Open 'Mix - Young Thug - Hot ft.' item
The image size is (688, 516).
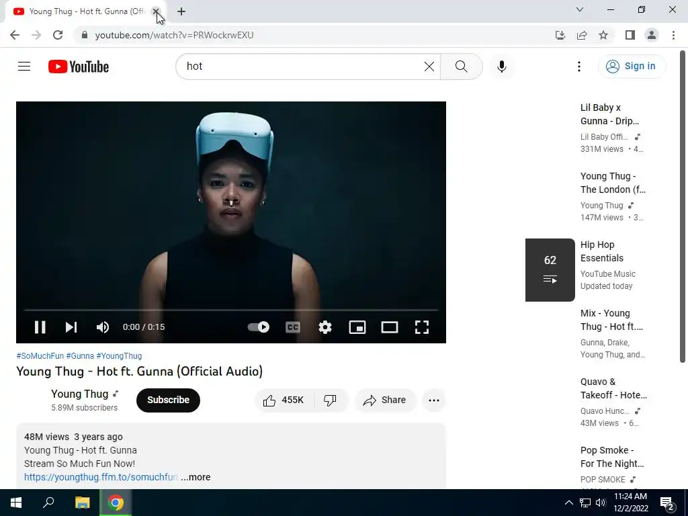click(611, 320)
